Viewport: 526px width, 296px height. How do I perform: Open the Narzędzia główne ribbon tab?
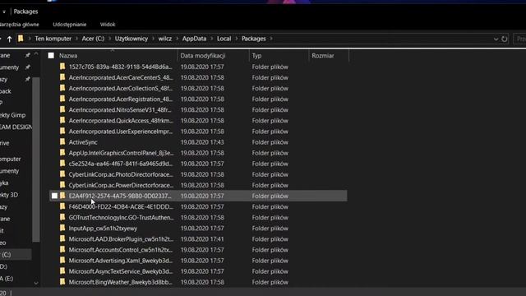point(20,25)
